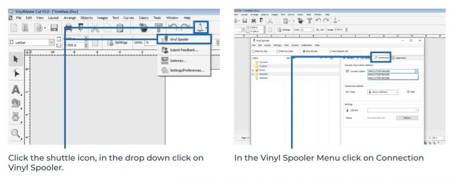Expand the USB Port dropdown in Settings
This screenshot has height=179, width=455.
393,110
